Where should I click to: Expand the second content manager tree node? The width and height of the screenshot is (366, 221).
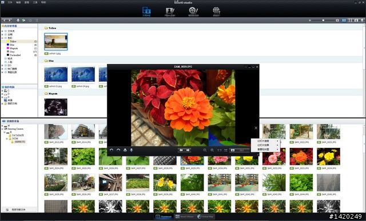(2, 34)
